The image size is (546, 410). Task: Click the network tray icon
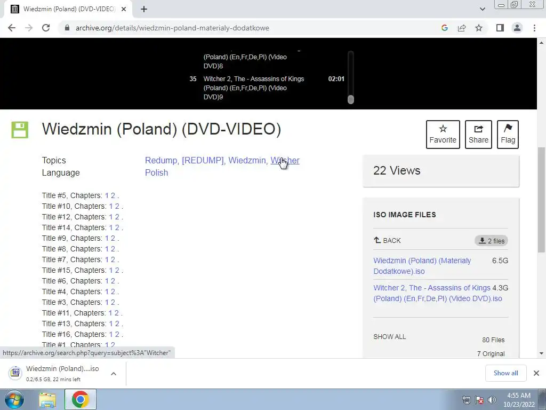coord(466,400)
